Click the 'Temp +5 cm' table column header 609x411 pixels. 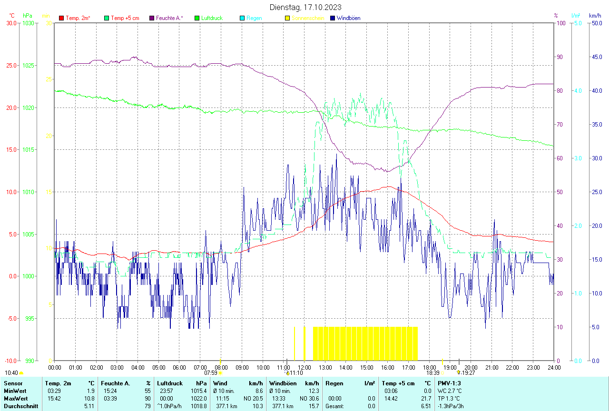coord(398,383)
